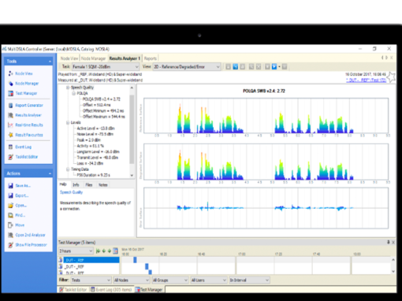Switch to the Reports tab
This screenshot has width=402, height=301.
[151, 58]
